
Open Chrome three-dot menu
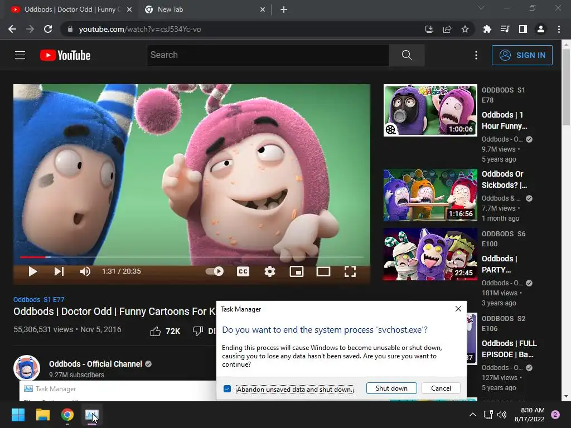(559, 29)
